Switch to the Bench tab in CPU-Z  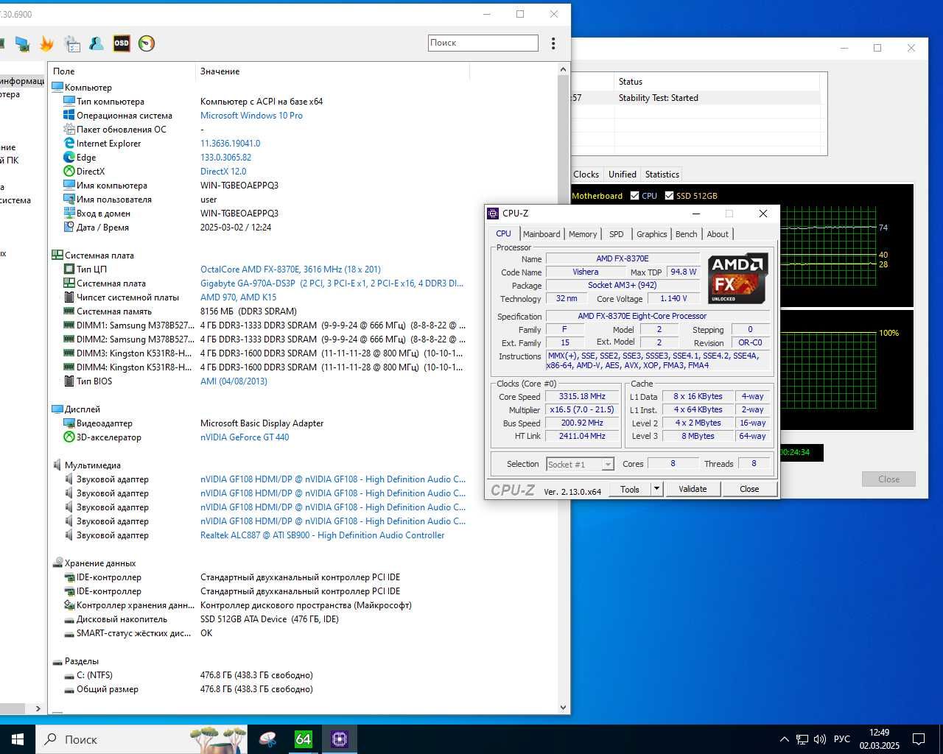[x=686, y=234]
